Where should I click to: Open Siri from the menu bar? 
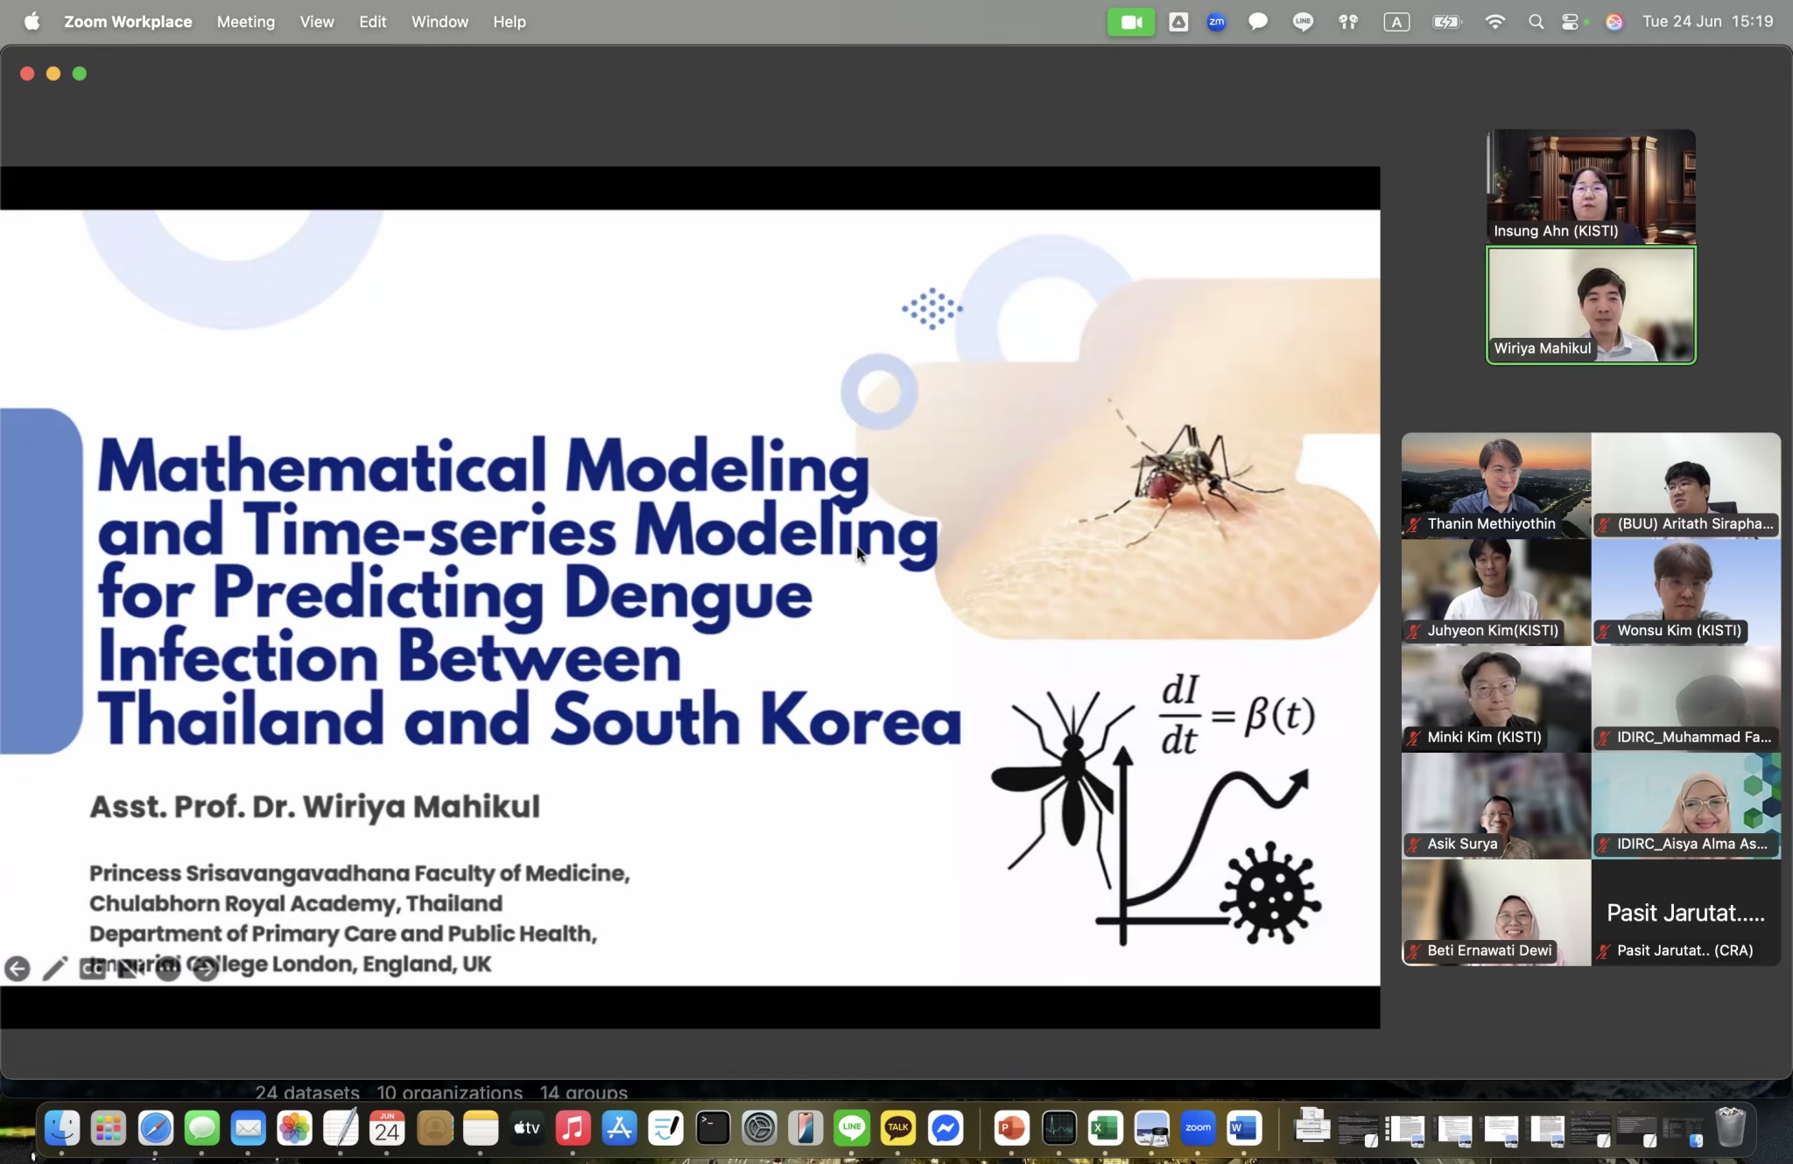[x=1614, y=22]
